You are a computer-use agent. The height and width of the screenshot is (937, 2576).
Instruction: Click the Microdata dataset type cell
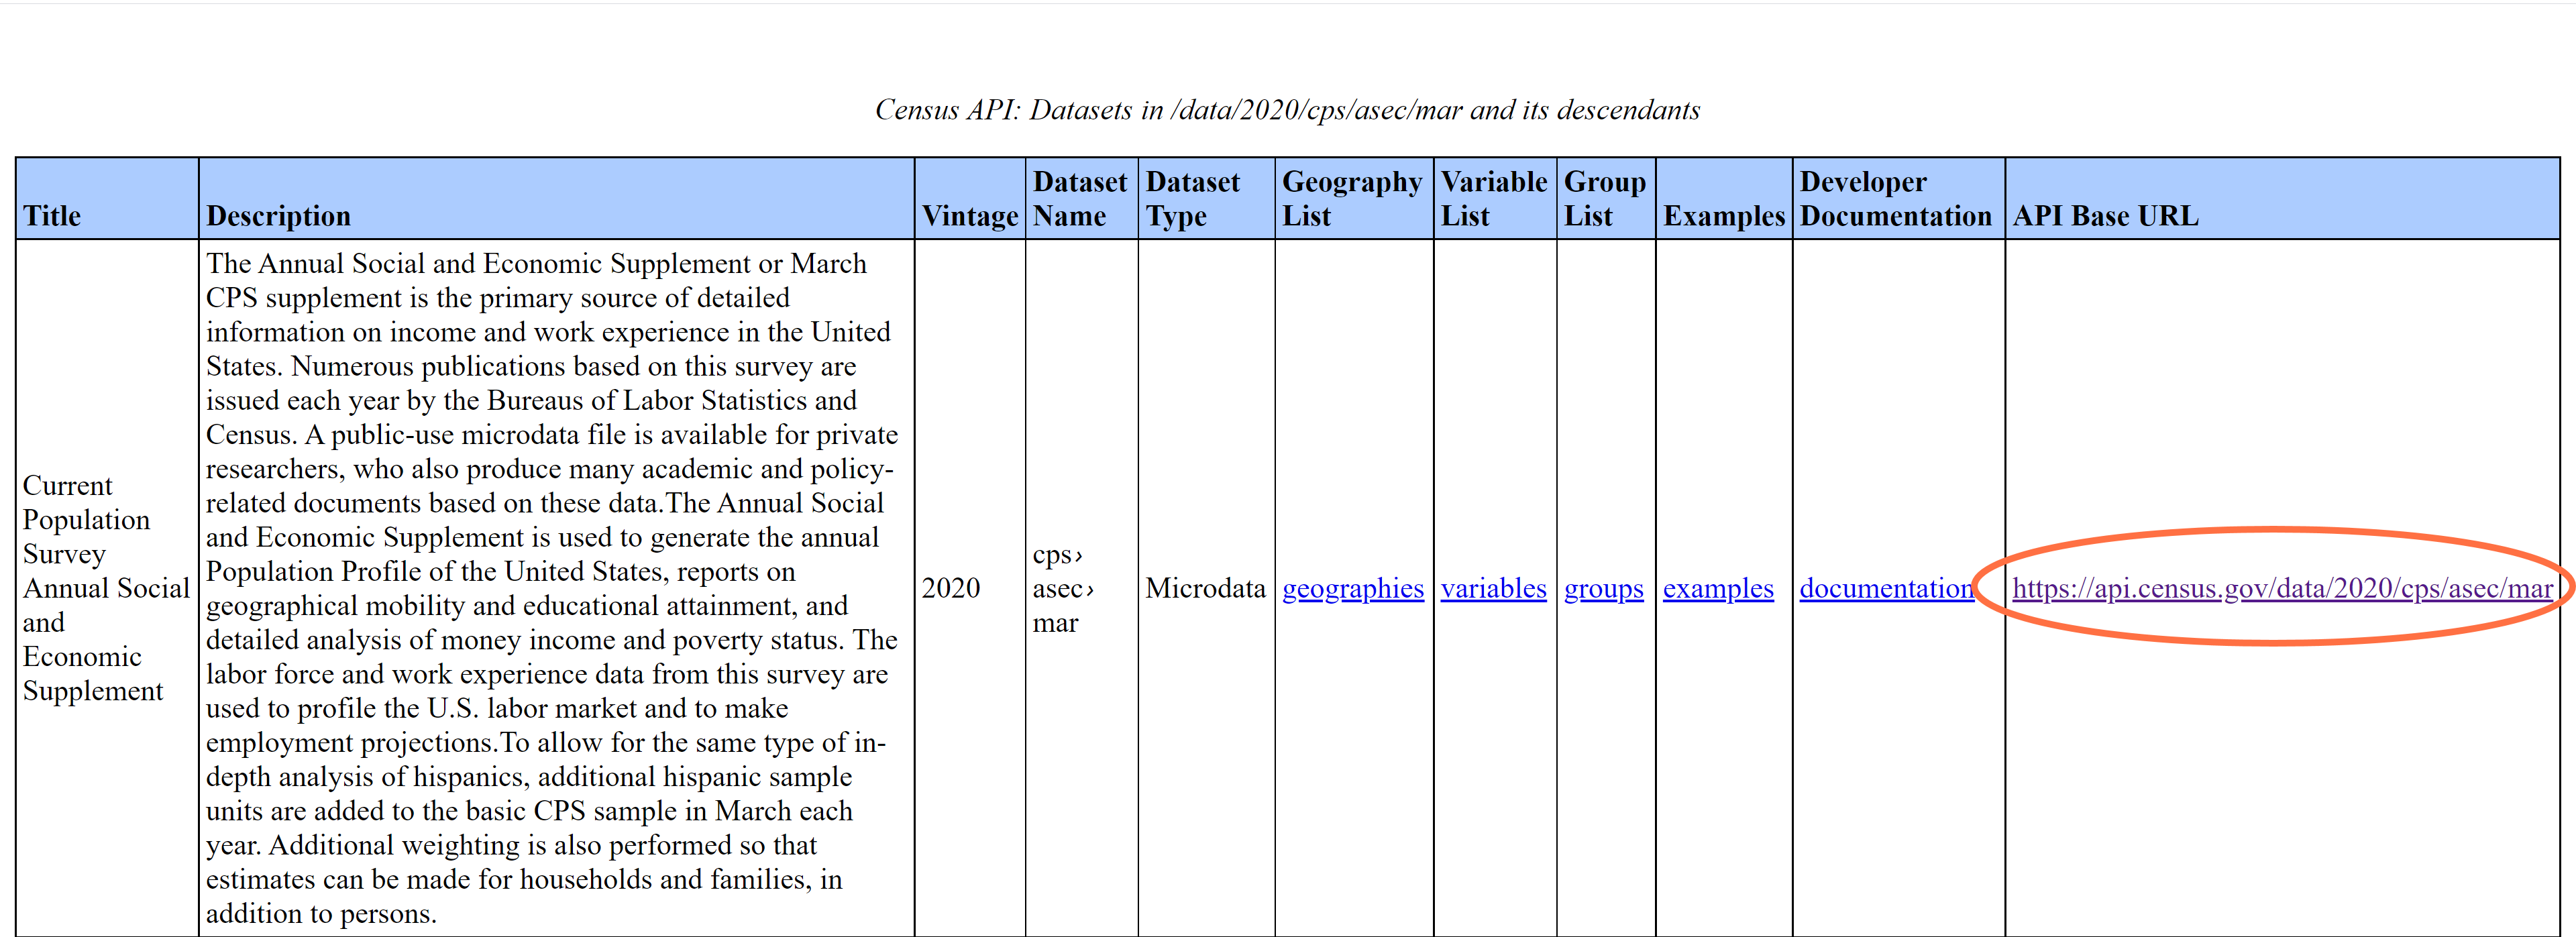1205,588
